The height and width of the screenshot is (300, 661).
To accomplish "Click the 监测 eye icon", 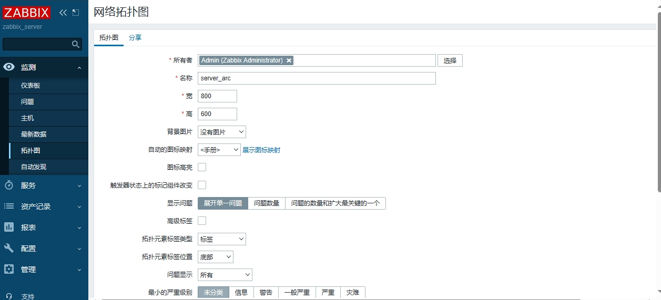I will [x=9, y=67].
